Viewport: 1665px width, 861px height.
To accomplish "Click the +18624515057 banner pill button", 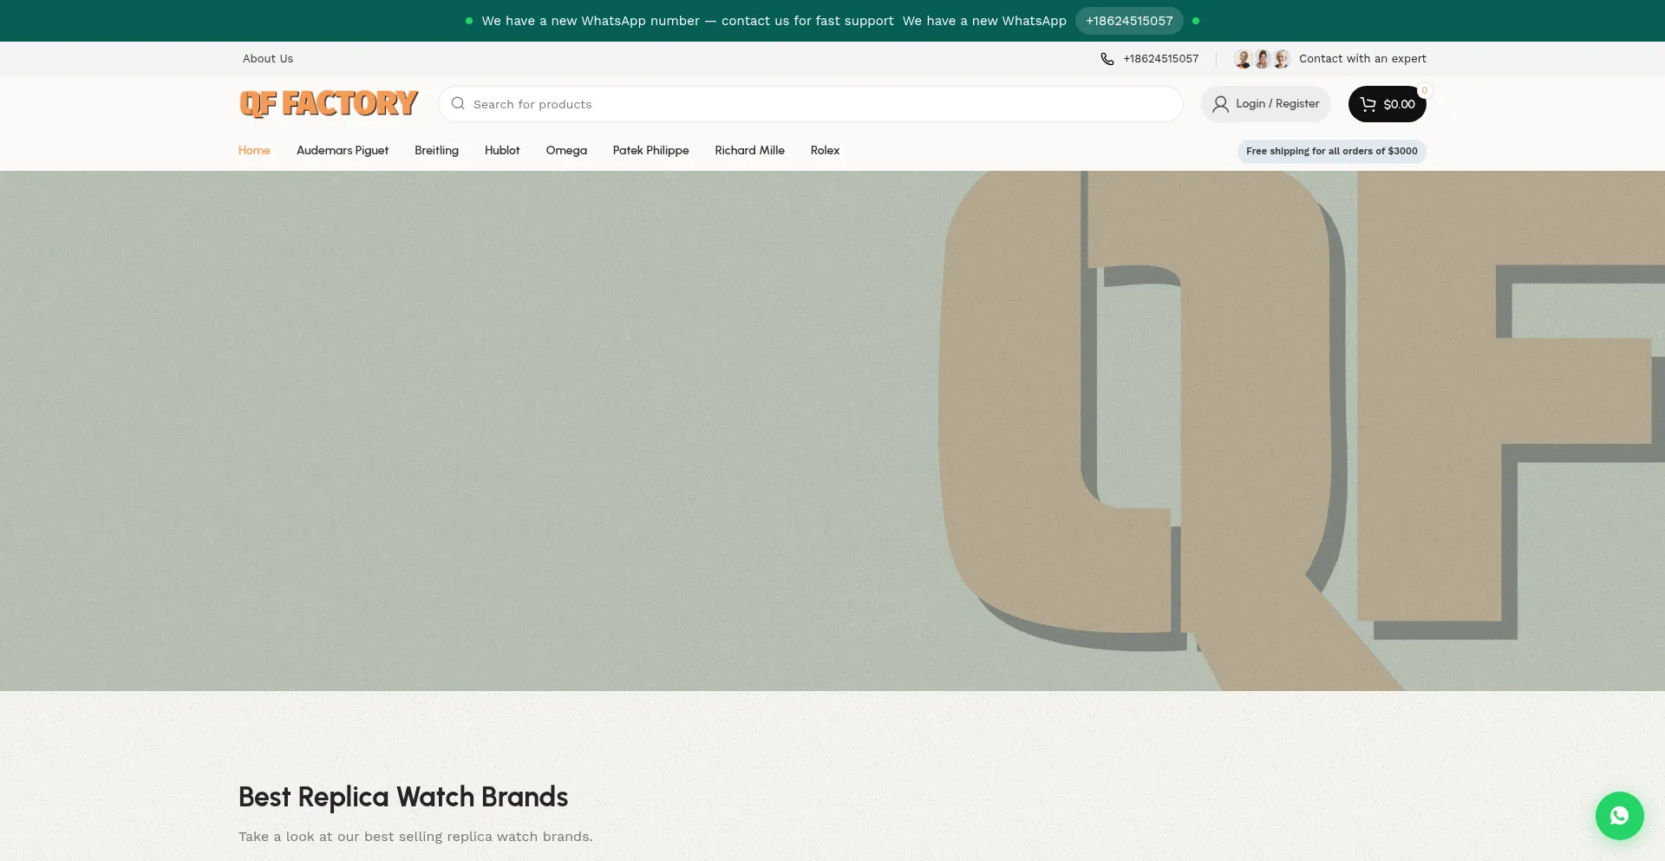I will coord(1129,21).
